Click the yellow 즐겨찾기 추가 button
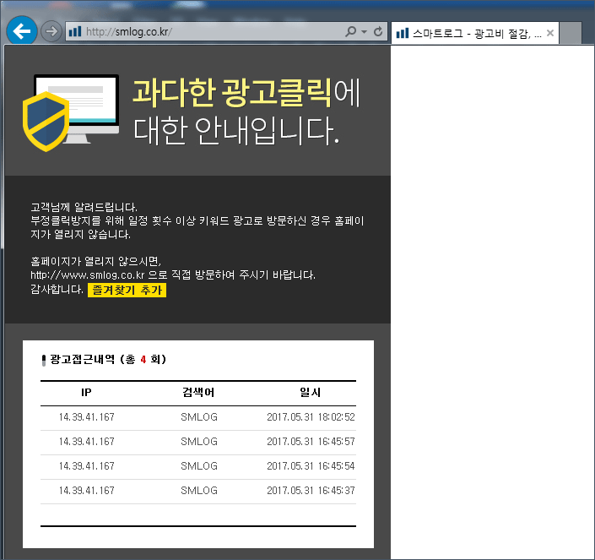This screenshot has width=595, height=560. tap(127, 290)
